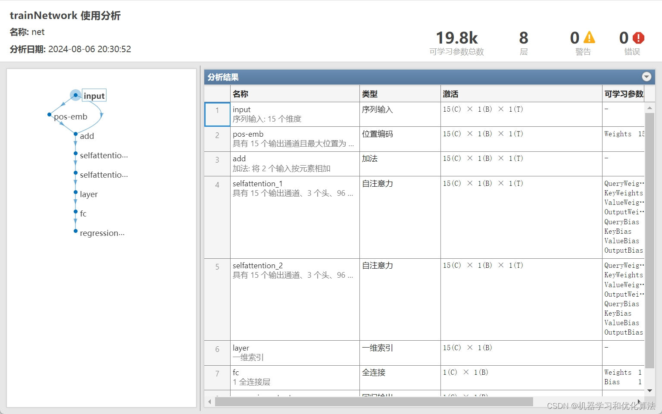
Task: Click learnable parameters cell of selfattention_2
Action: click(x=623, y=300)
